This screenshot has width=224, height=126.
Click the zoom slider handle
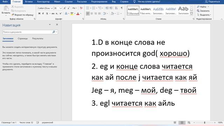204,122
